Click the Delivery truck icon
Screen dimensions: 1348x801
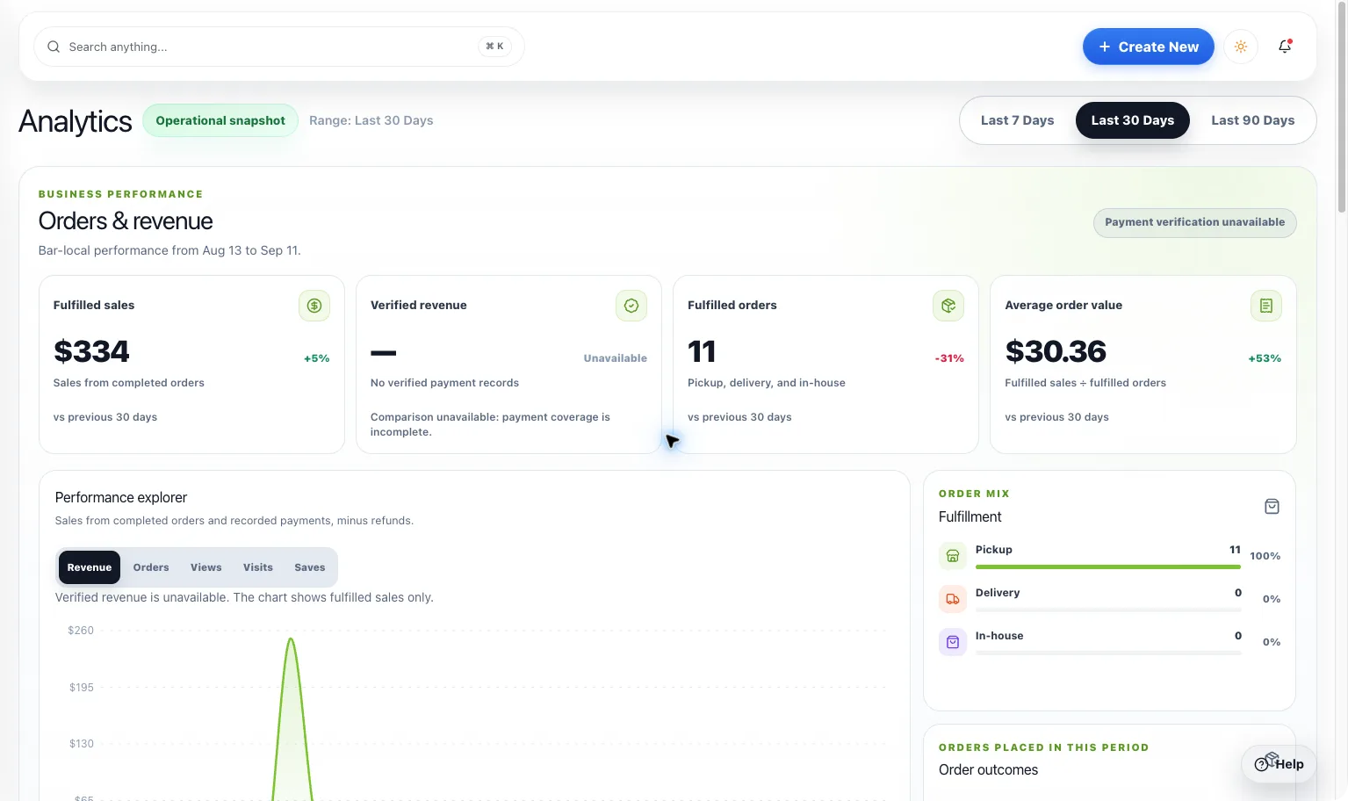tap(953, 599)
